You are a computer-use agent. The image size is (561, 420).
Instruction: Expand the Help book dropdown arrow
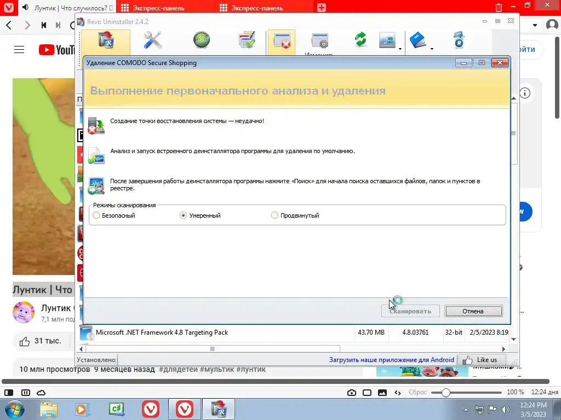(x=432, y=49)
